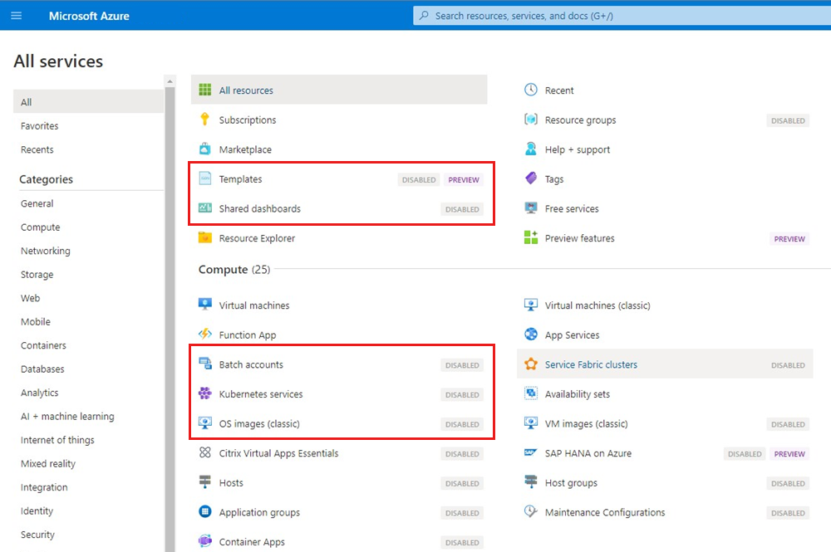Click the Virtual machines icon
The height and width of the screenshot is (552, 831).
click(204, 305)
